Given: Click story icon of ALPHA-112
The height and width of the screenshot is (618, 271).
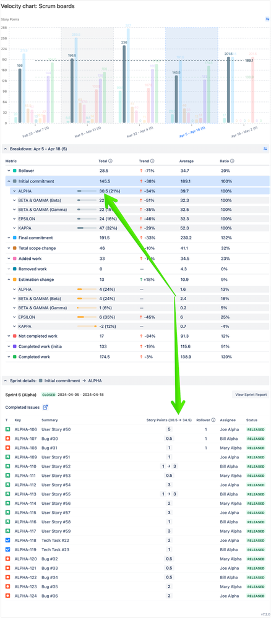Looking at the screenshot, I should (x=7, y=485).
